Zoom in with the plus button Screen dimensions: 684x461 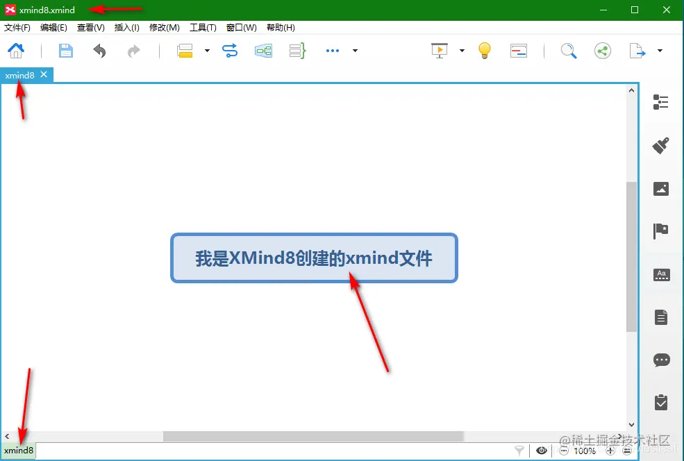click(610, 451)
